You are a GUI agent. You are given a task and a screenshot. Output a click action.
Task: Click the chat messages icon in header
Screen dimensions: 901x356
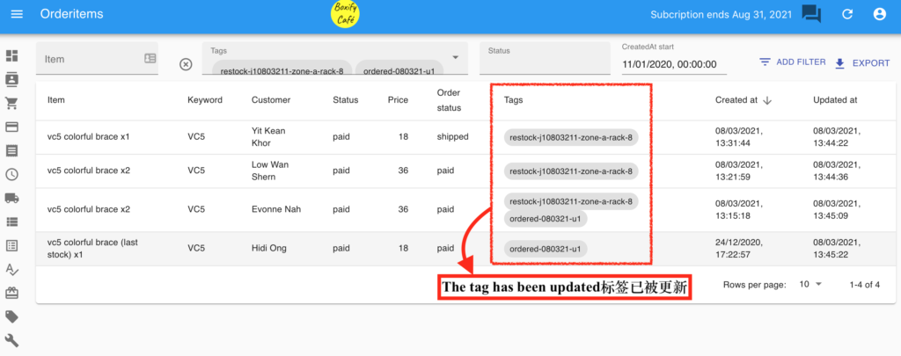coord(811,14)
